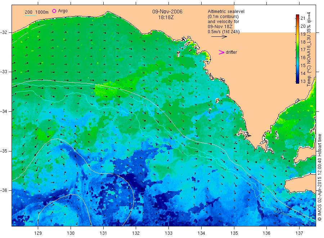The image size is (324, 238).
Task: Click the -33 latitude axis label
Action: coord(4,72)
